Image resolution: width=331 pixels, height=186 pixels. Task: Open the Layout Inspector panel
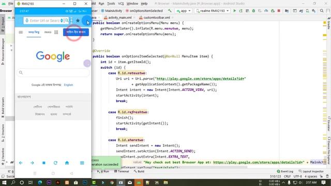[x=311, y=172]
